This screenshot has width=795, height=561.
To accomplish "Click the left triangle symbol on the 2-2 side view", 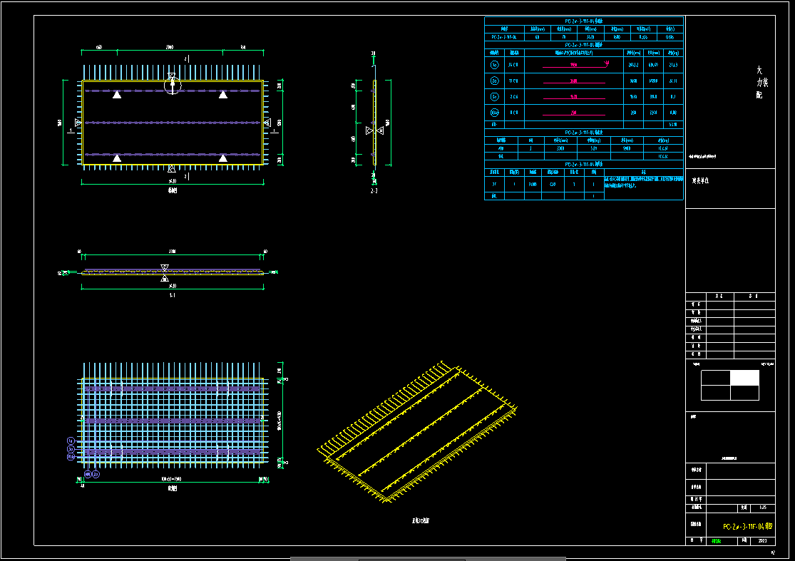I will coord(369,130).
